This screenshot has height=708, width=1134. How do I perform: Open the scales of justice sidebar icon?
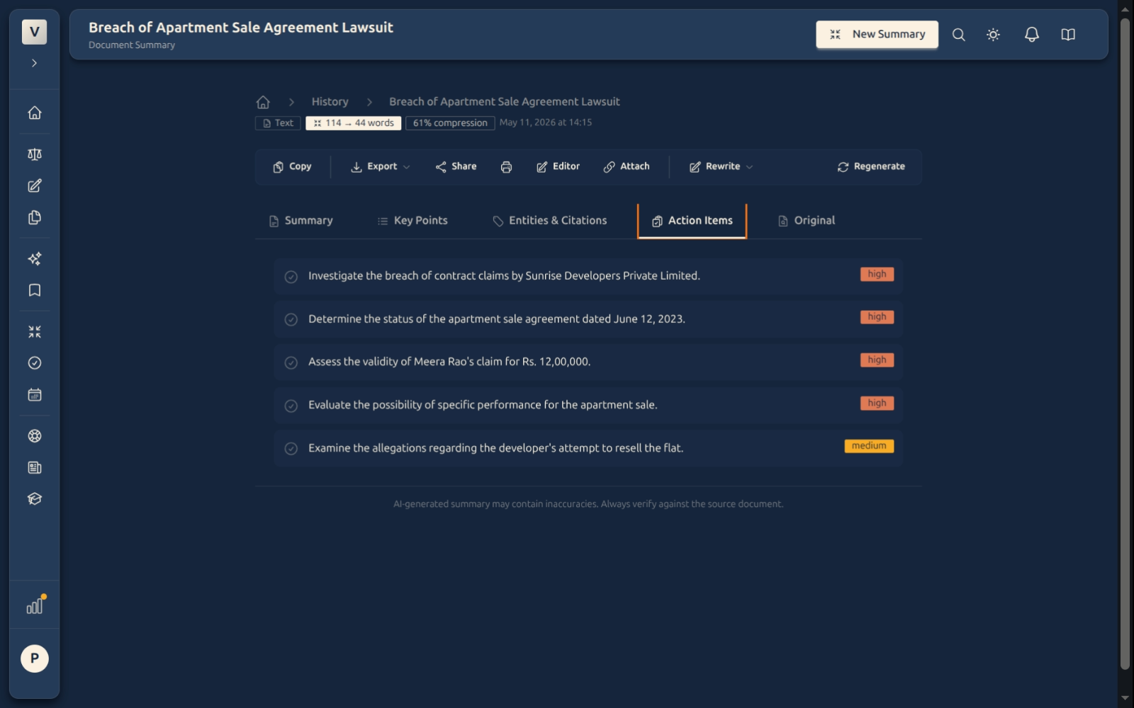click(34, 154)
